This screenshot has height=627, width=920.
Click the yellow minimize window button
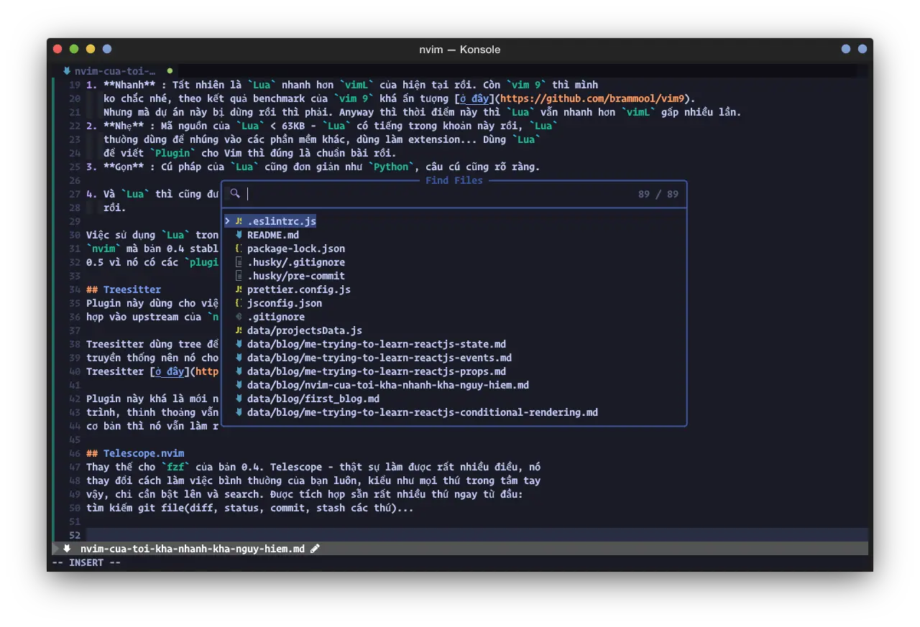click(90, 49)
